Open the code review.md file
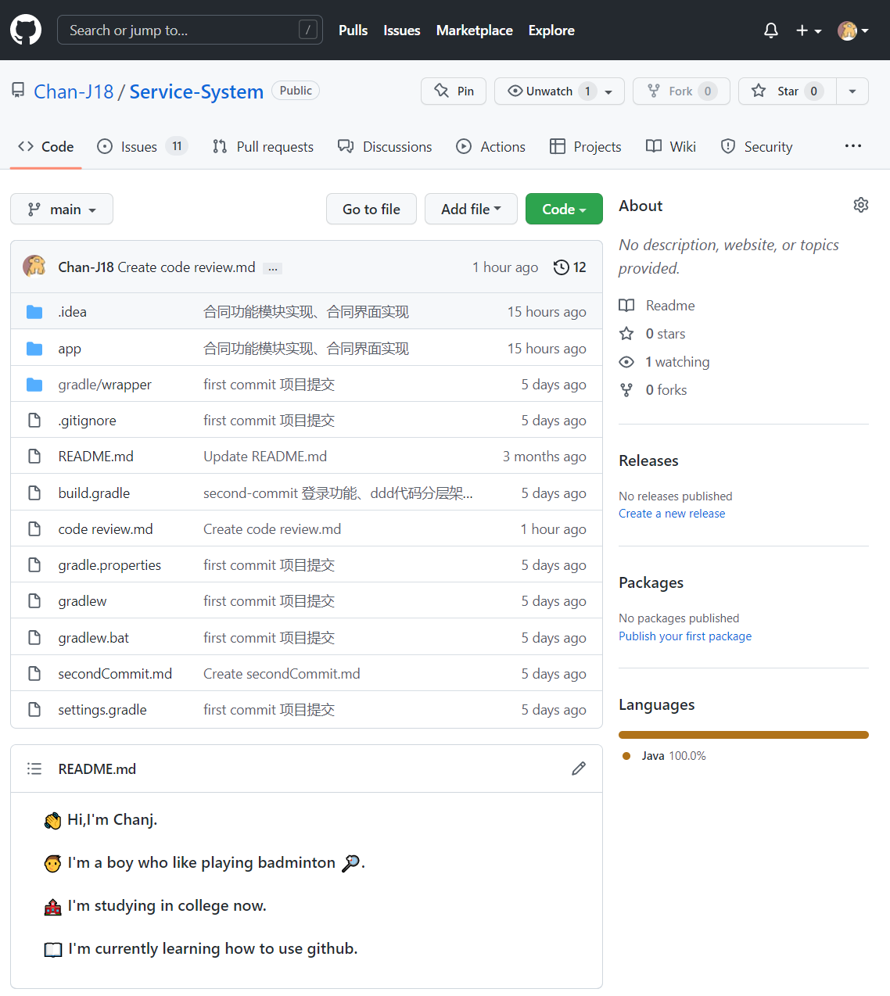Screen dimensions: 890x996 [x=106, y=529]
